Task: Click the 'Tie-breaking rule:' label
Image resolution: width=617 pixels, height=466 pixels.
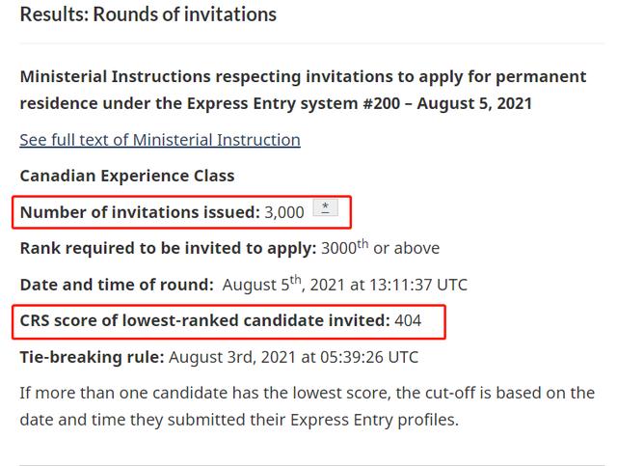Action: (x=92, y=357)
